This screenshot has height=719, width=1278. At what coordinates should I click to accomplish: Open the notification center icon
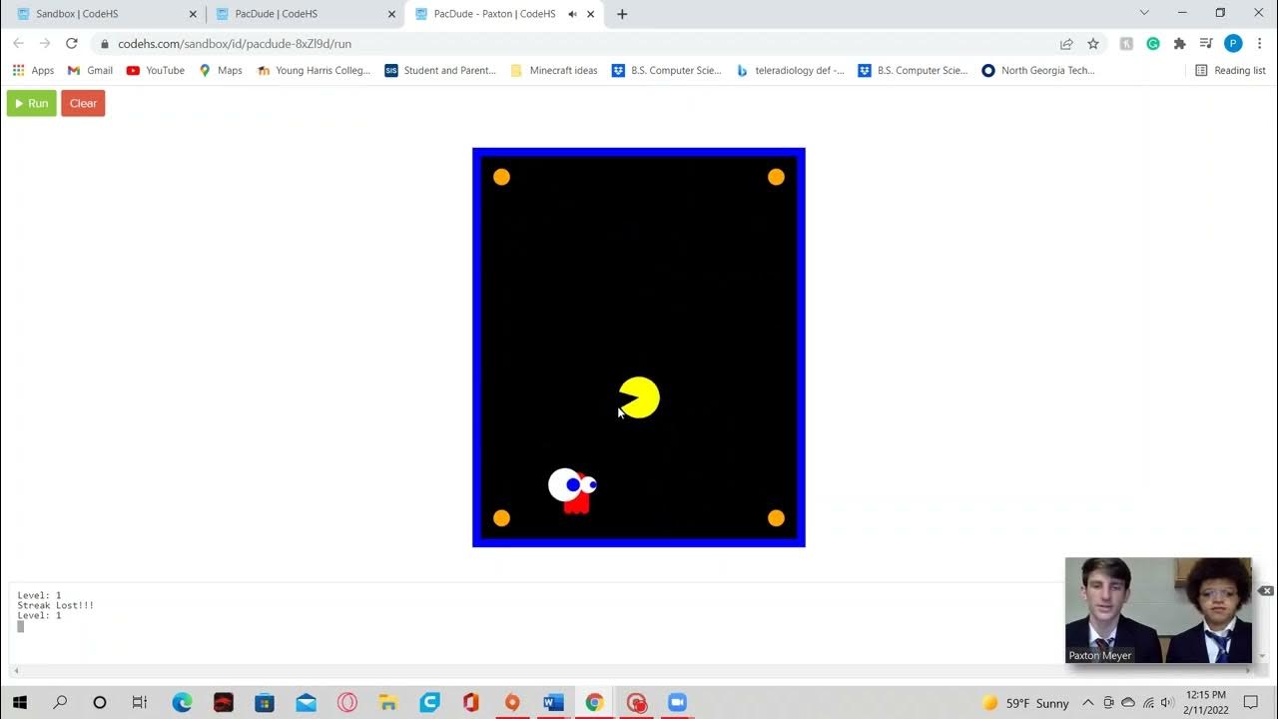[x=1251, y=702]
